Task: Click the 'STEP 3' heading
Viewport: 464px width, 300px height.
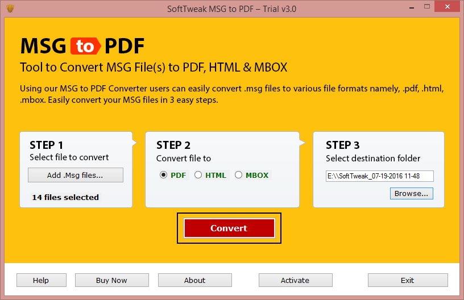Action: [x=343, y=145]
